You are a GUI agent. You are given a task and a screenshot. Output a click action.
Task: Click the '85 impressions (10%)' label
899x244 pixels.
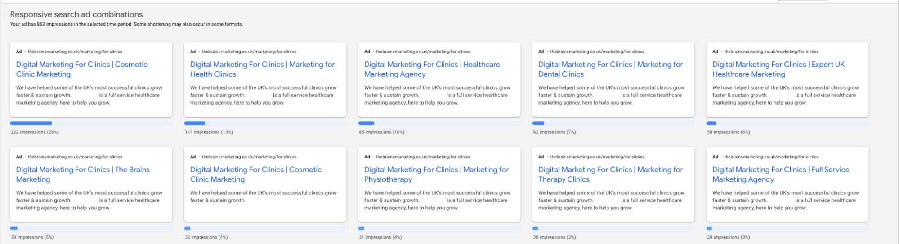(381, 132)
